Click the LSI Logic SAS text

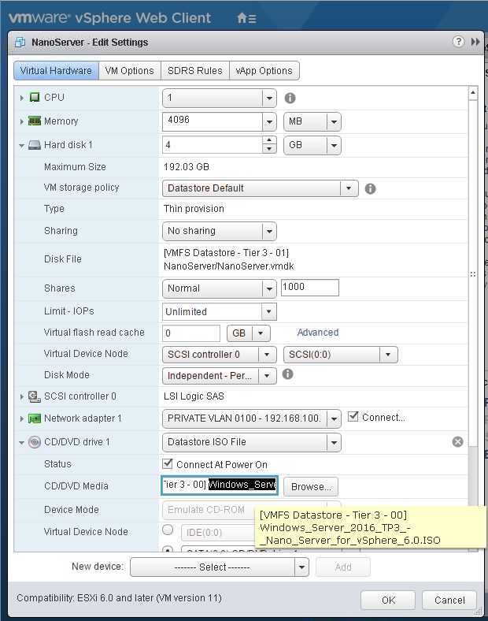click(x=194, y=396)
